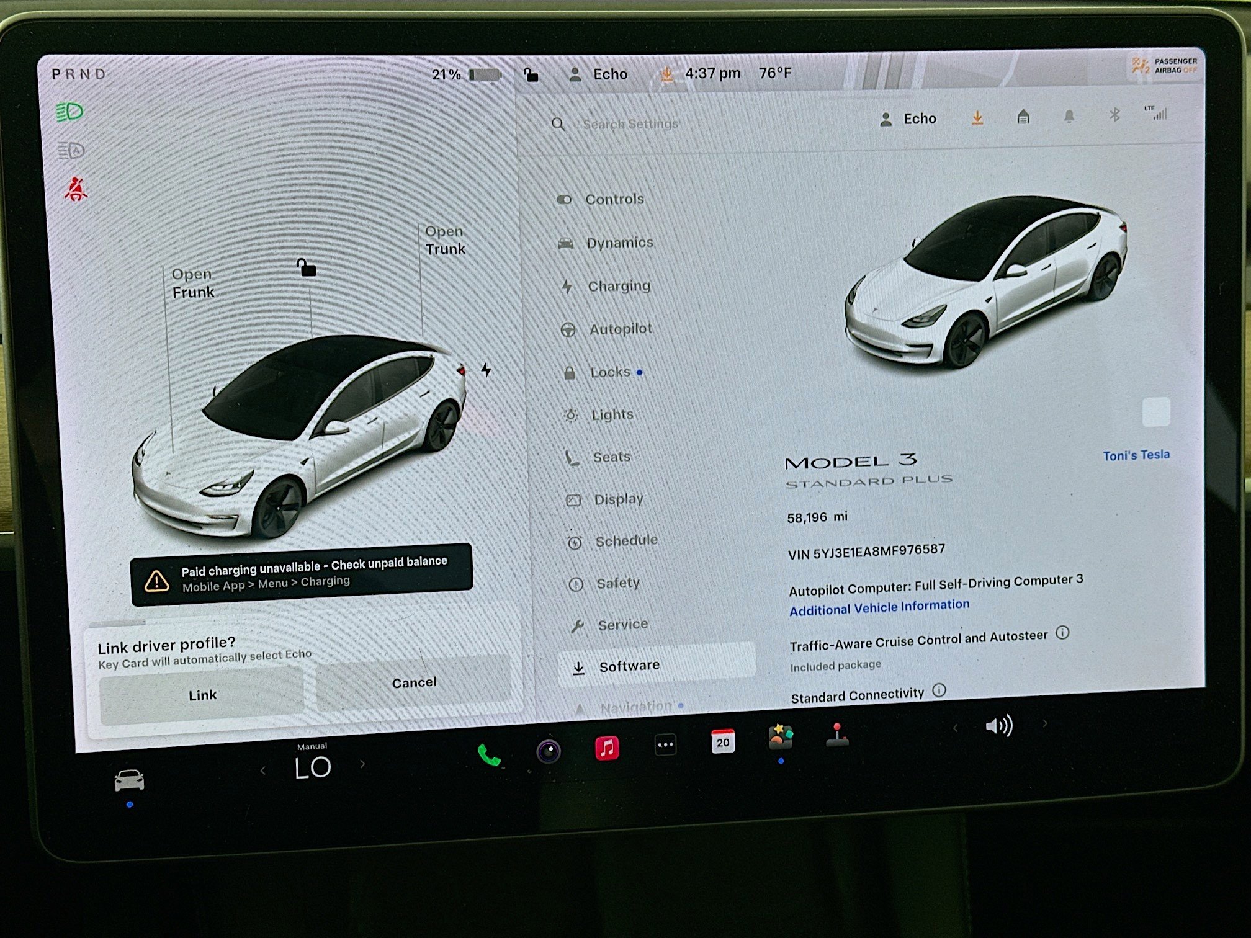1251x938 pixels.
Task: Open the Bluetooth settings icon
Action: coord(1114,114)
